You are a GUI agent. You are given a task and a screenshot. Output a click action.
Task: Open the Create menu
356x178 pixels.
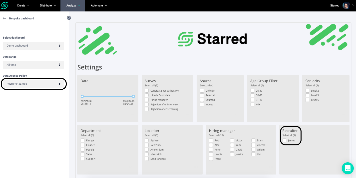click(x=23, y=5)
